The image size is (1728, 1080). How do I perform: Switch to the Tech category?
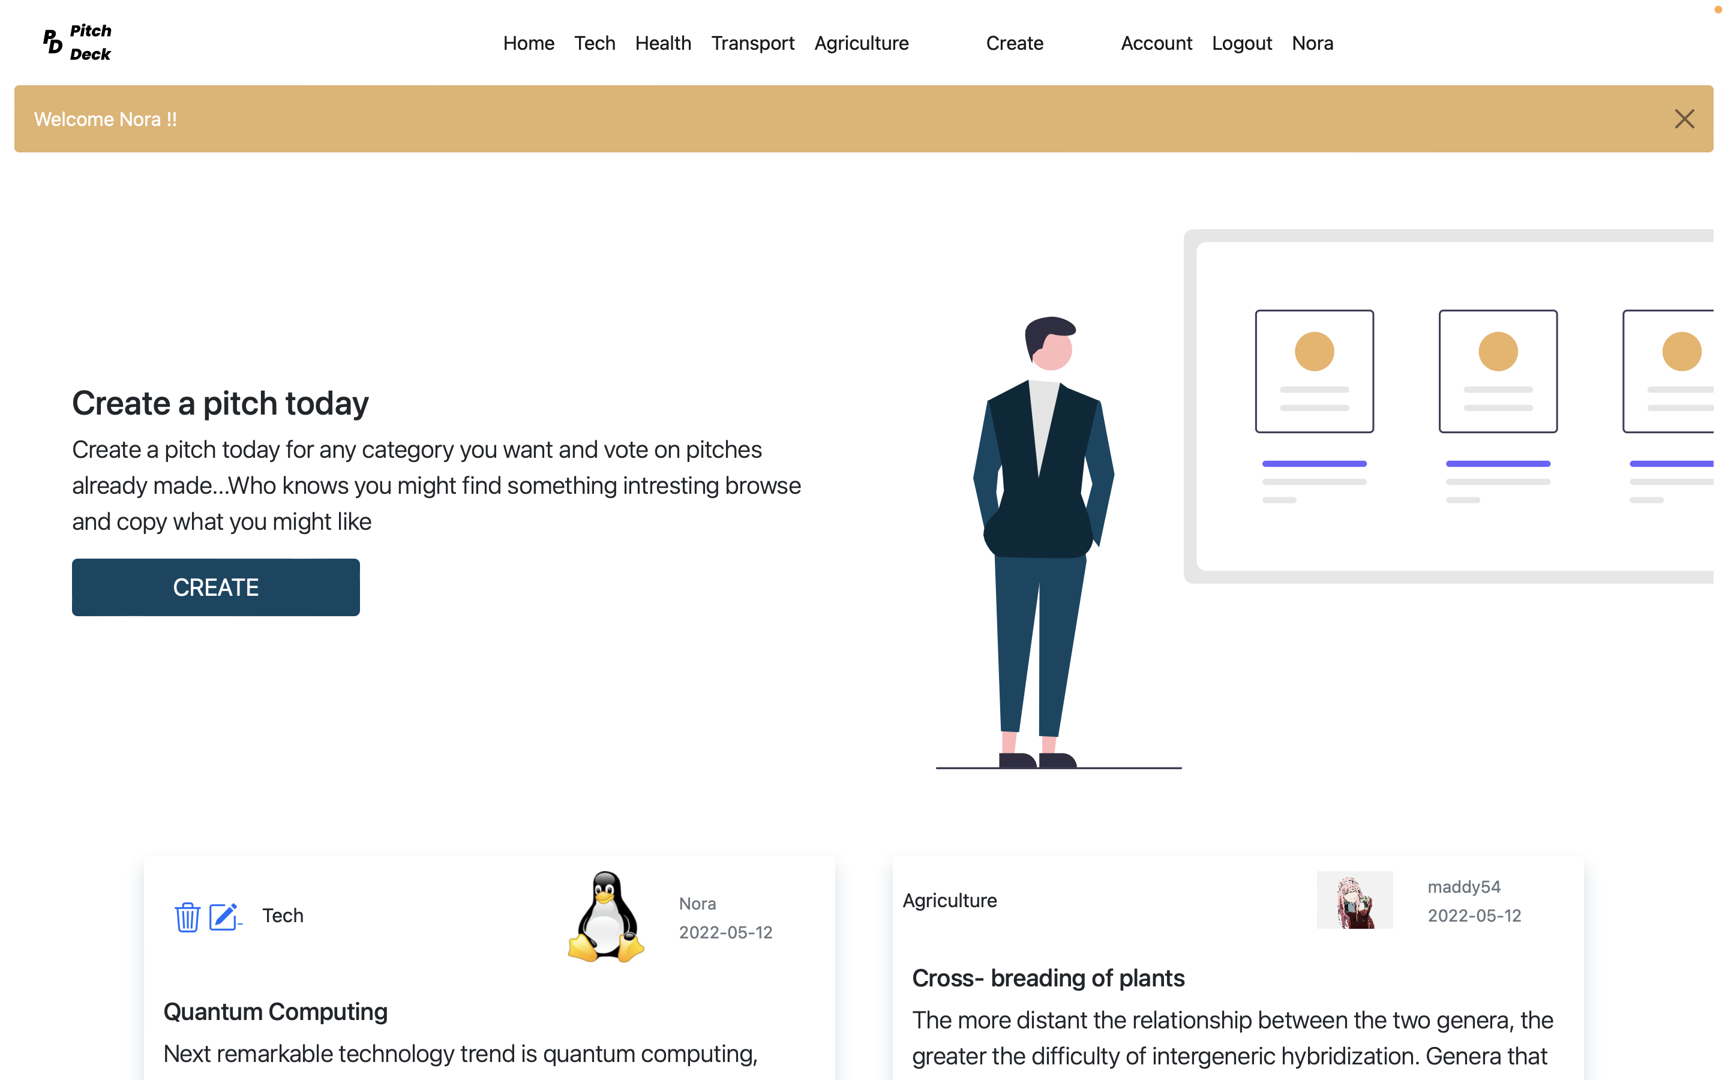[x=595, y=43]
